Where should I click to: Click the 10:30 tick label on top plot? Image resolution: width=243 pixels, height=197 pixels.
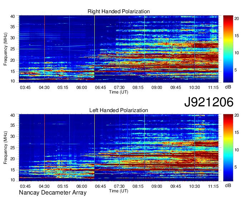[194, 87]
